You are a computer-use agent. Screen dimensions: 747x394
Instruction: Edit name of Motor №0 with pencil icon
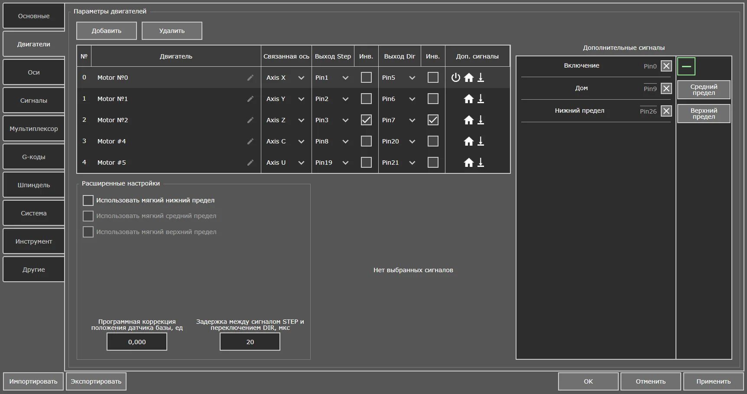[250, 78]
